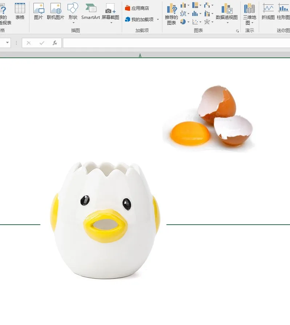290x325 pixels.
Task: Insert a 柱形图 column sparkline
Action: click(283, 12)
